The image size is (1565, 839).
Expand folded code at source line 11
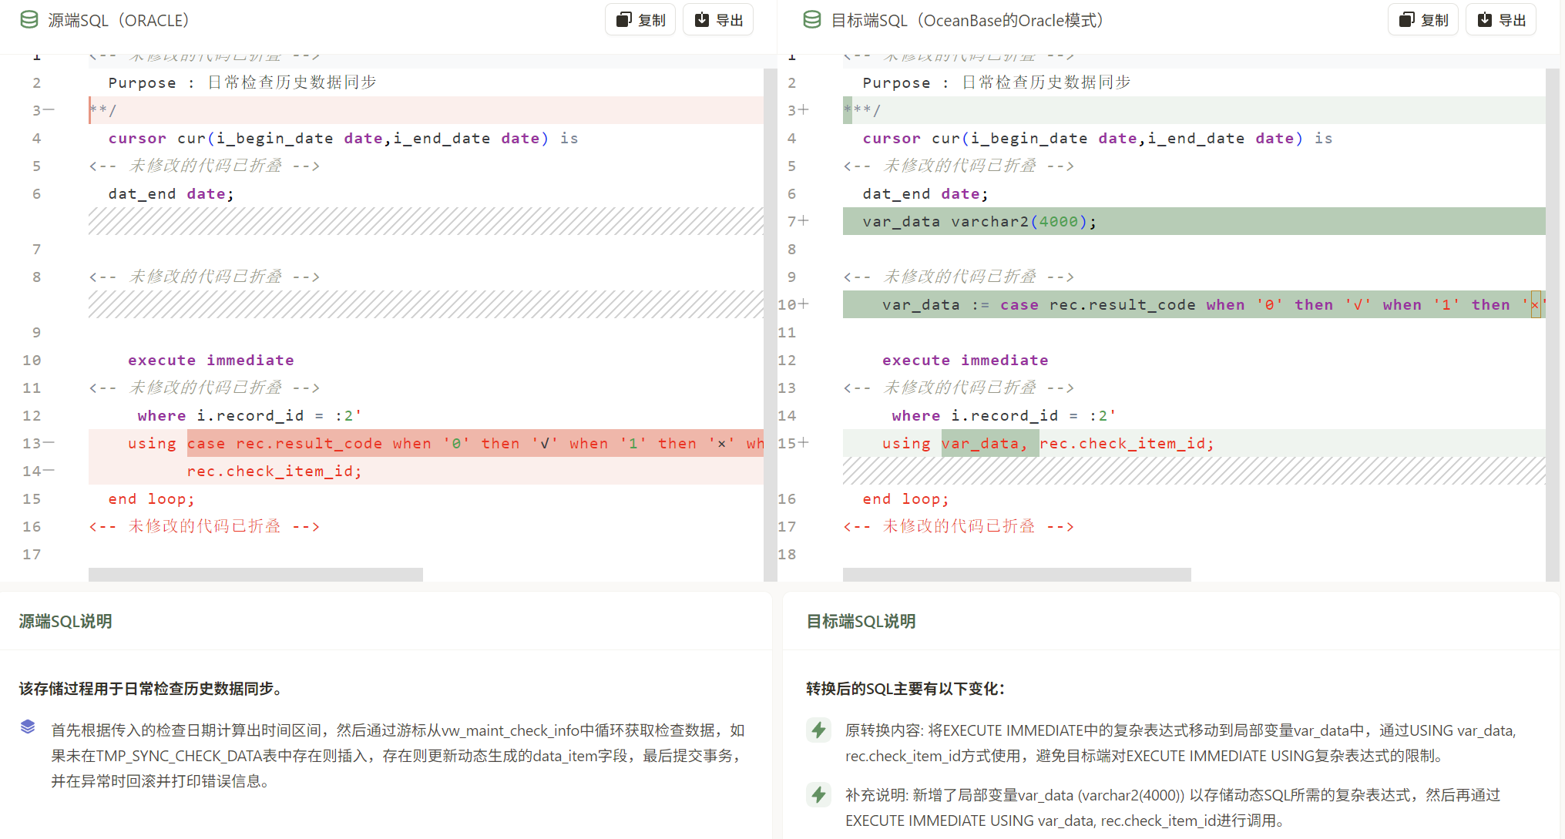point(204,388)
